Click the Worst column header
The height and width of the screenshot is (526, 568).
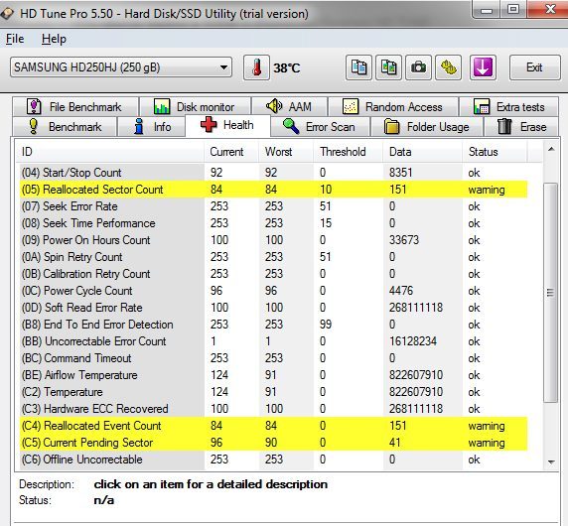click(286, 152)
